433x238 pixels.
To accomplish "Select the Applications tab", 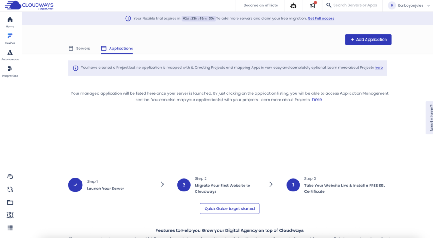I will tap(117, 49).
